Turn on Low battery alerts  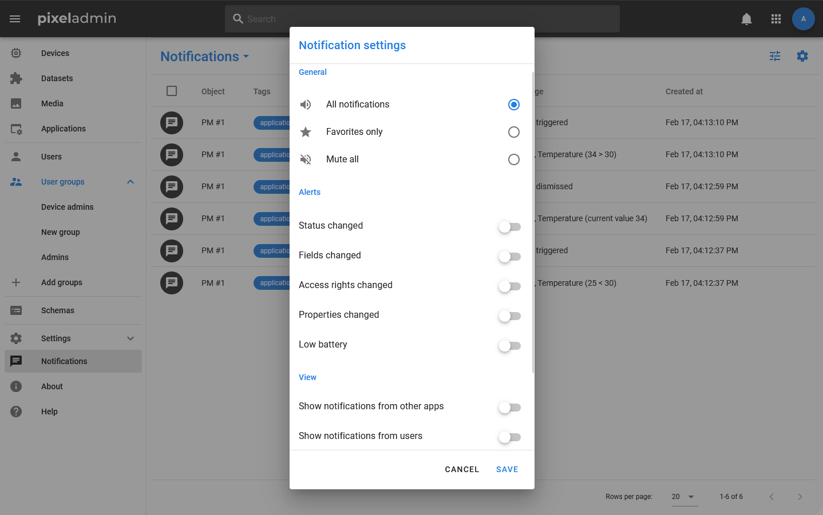pyautogui.click(x=509, y=346)
